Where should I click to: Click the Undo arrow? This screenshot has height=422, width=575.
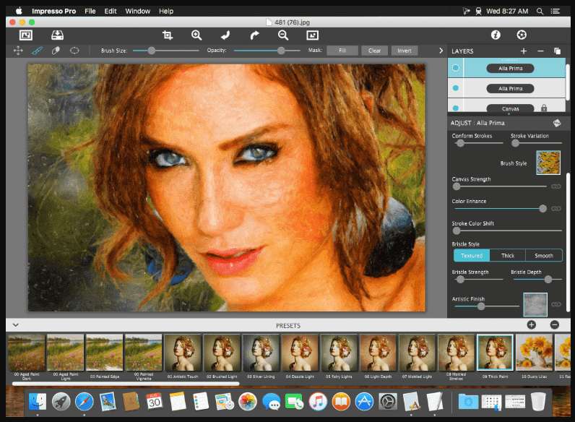point(225,35)
